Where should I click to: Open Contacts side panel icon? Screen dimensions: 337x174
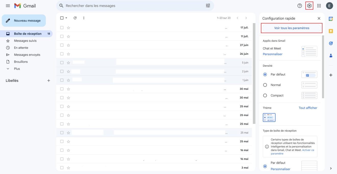click(x=331, y=56)
